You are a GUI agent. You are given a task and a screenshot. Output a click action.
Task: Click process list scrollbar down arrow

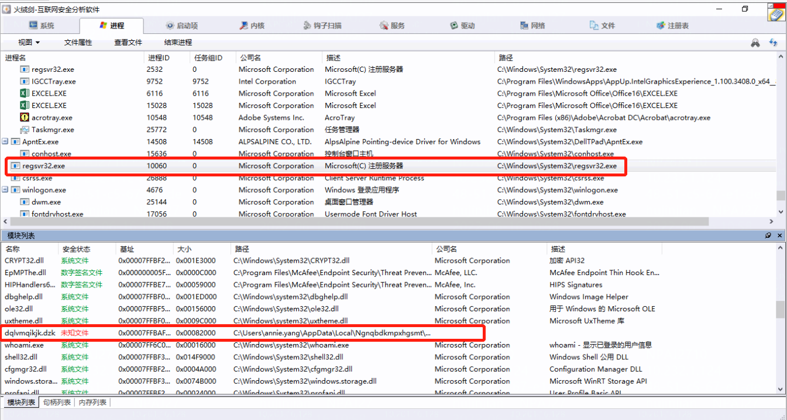pyautogui.click(x=781, y=213)
